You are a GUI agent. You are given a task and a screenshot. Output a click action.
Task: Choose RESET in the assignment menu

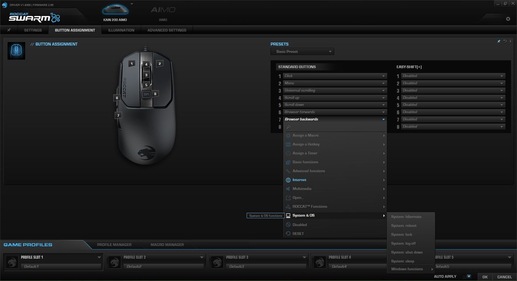(x=335, y=234)
